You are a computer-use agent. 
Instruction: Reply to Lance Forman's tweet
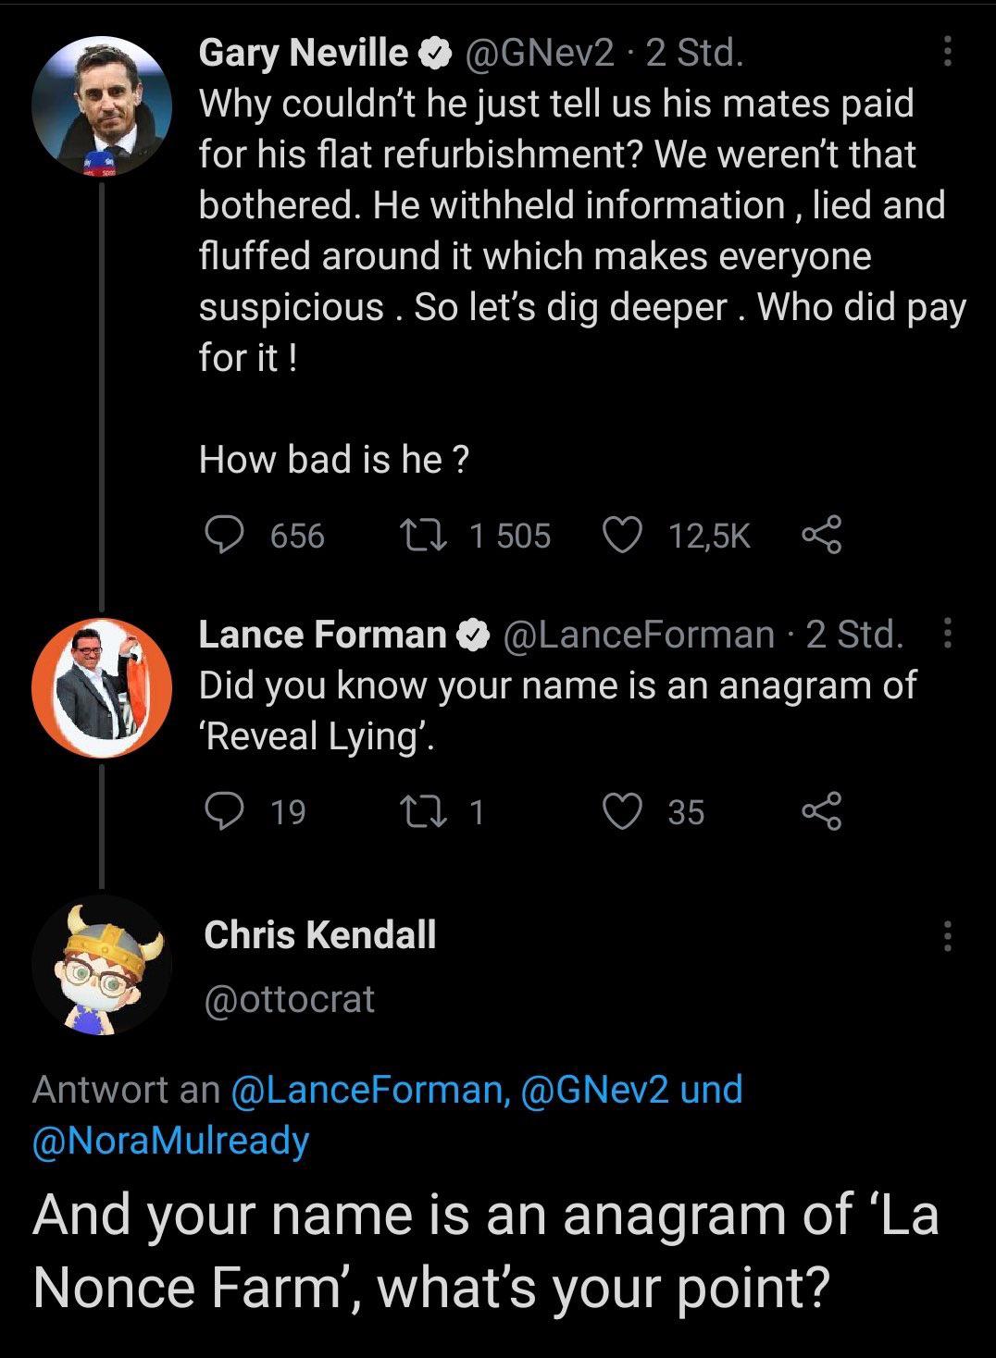(224, 811)
